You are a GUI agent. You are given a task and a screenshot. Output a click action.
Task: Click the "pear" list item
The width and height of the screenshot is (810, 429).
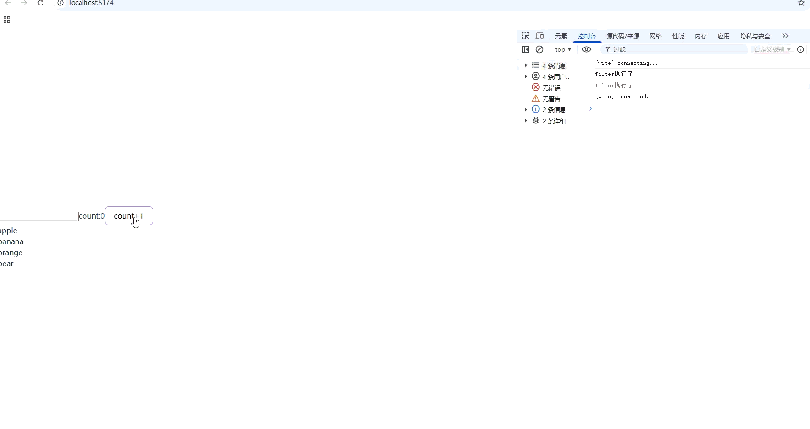7,263
